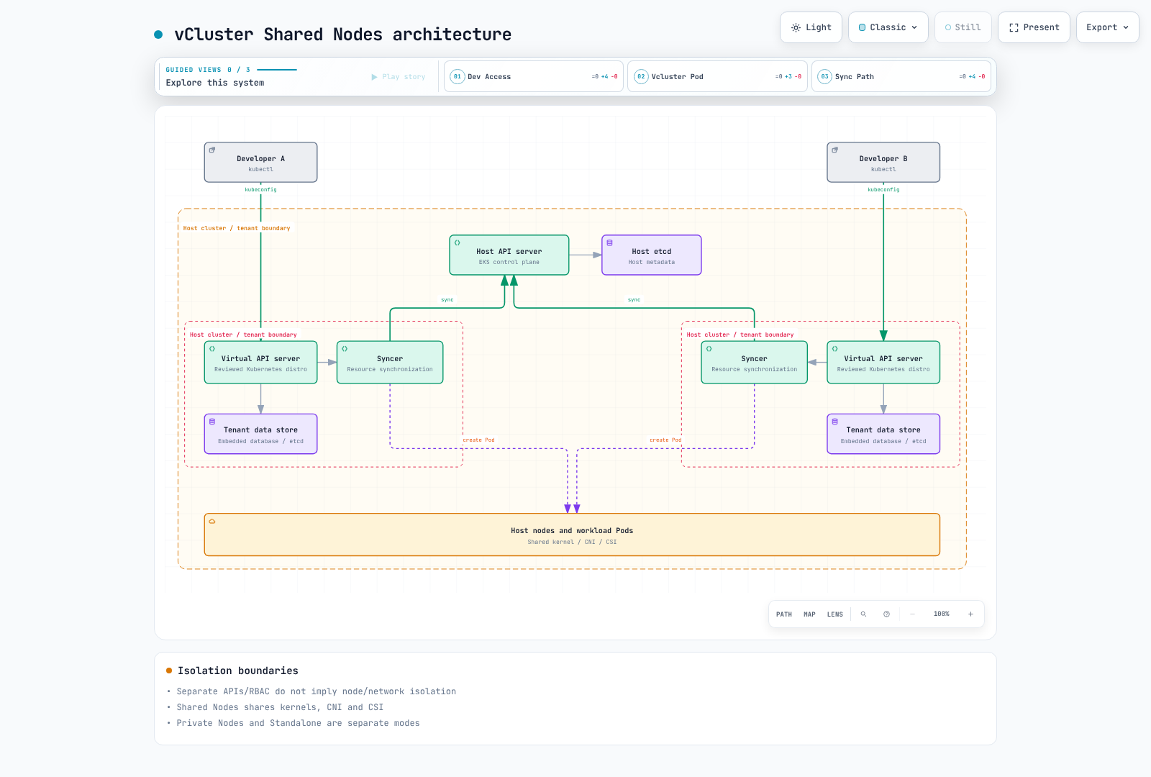The height and width of the screenshot is (777, 1151).
Task: Select the left Syncer node
Action: pyautogui.click(x=390, y=363)
